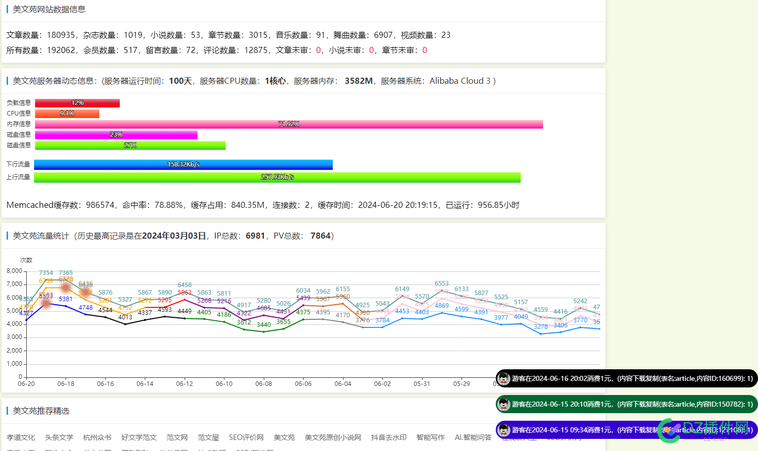This screenshot has width=758, height=451.
Task: Click the 磁盘信息 23% magenta bar
Action: pos(116,135)
